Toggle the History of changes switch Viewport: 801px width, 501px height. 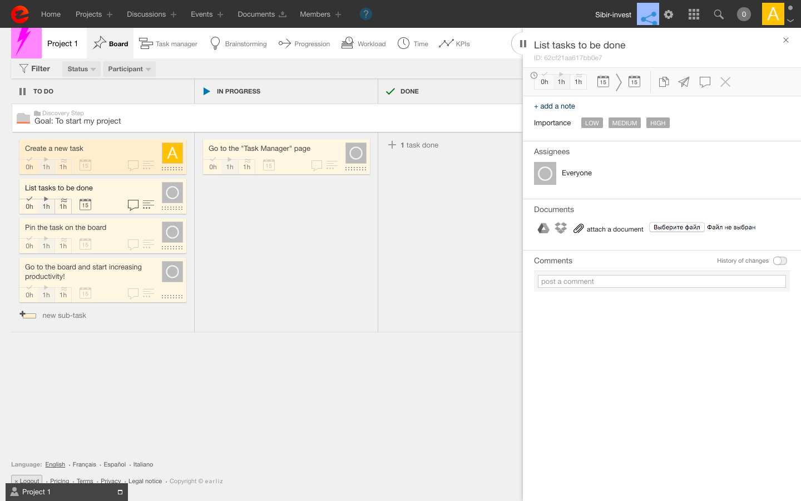(780, 261)
